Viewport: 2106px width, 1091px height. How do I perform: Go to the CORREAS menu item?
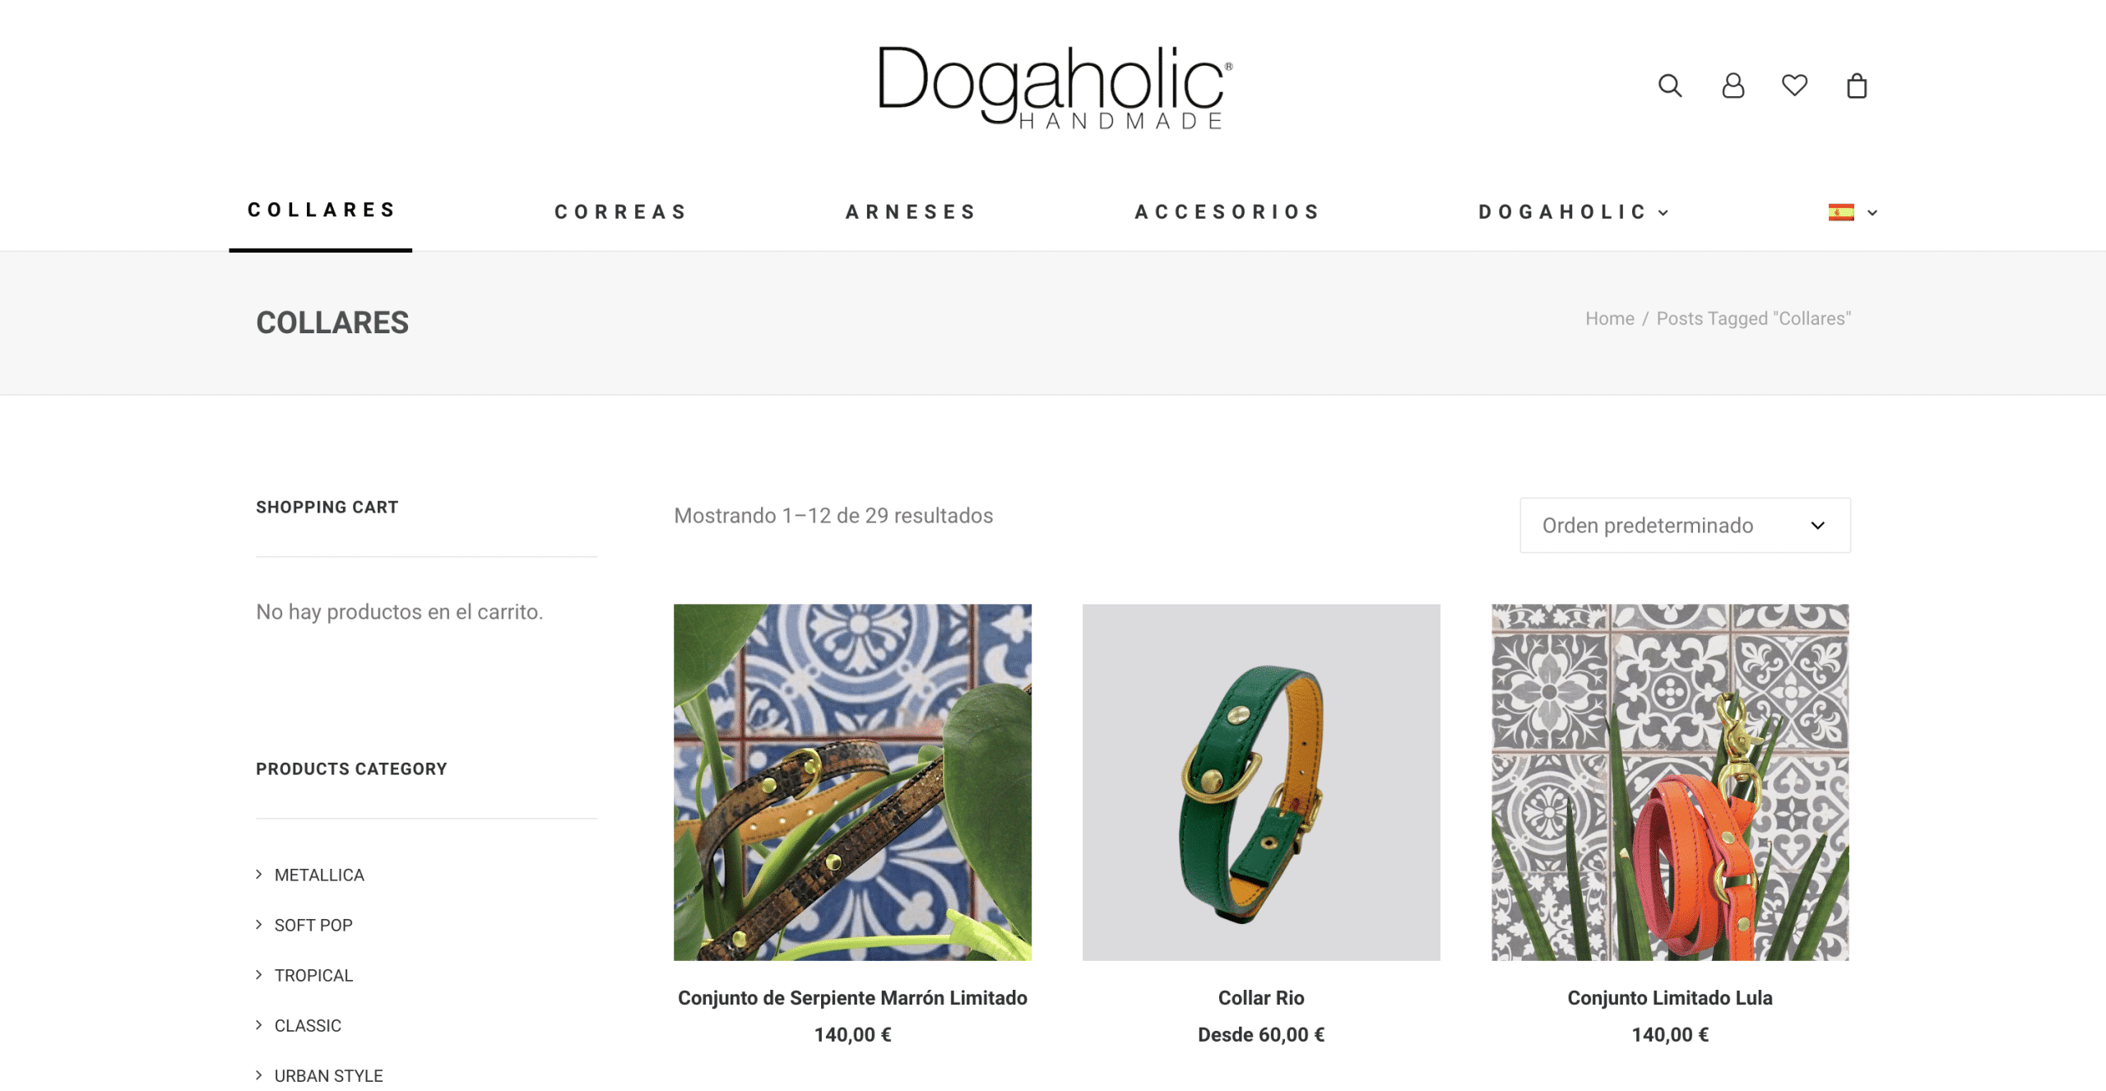(x=620, y=212)
